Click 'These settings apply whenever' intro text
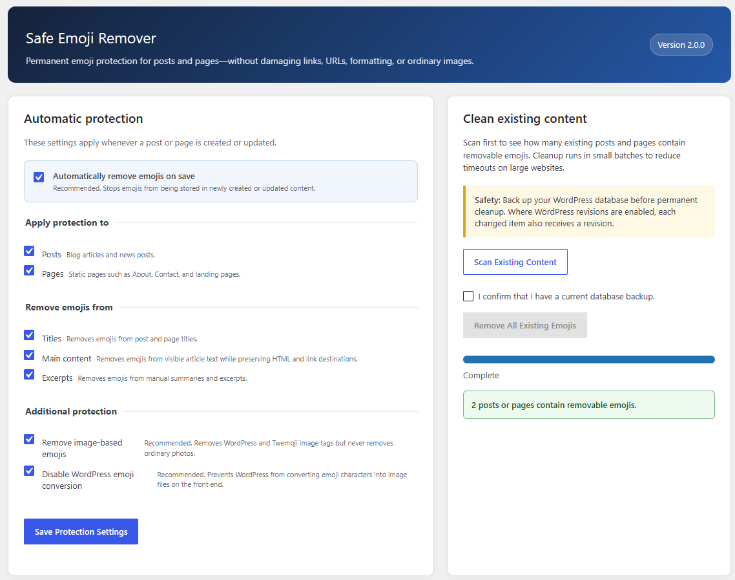Viewport: 735px width, 580px height. point(150,143)
